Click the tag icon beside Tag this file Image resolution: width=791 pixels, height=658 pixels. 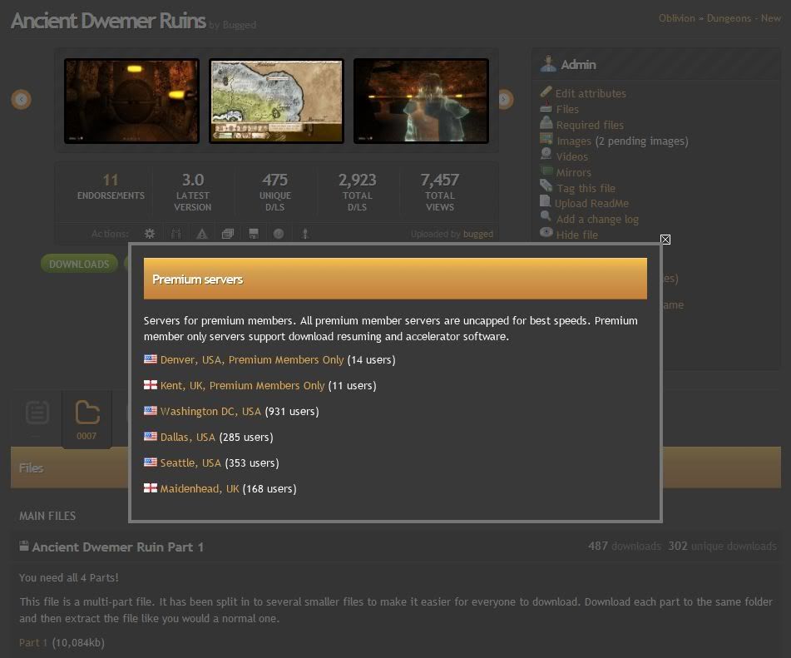(x=546, y=186)
